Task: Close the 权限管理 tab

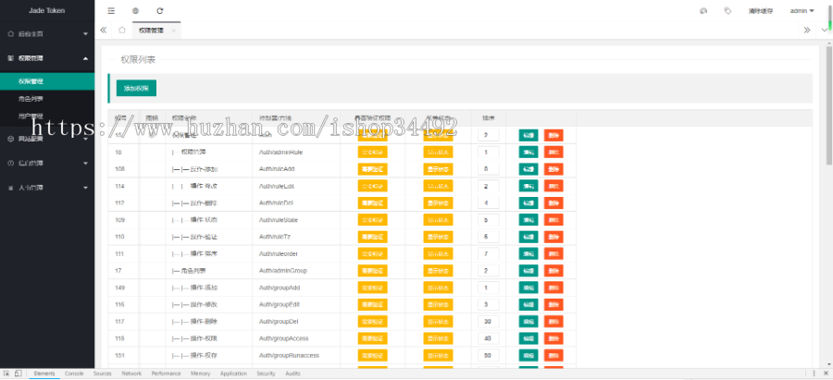Action: pos(174,31)
